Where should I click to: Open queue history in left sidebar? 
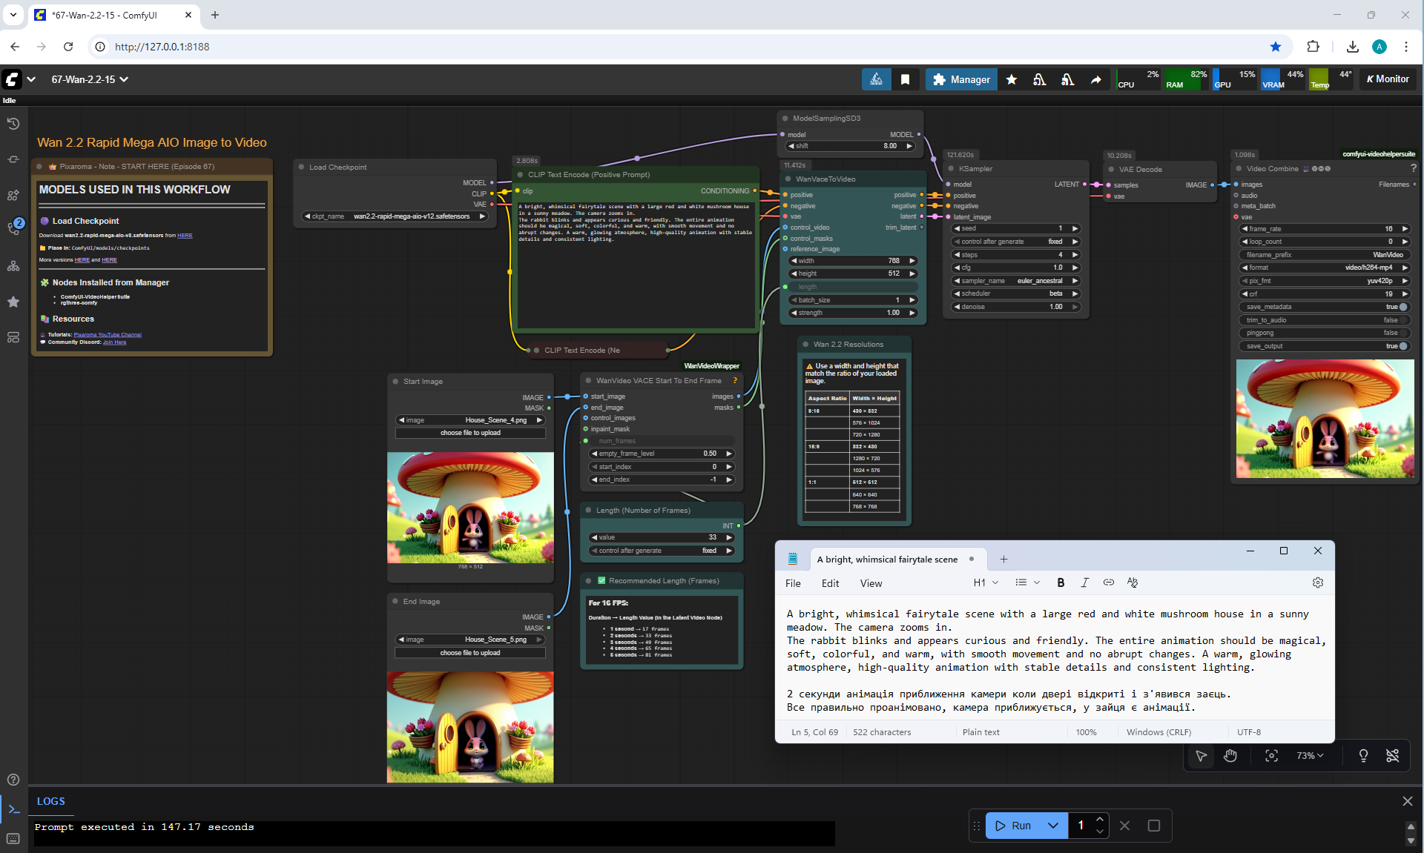13,124
